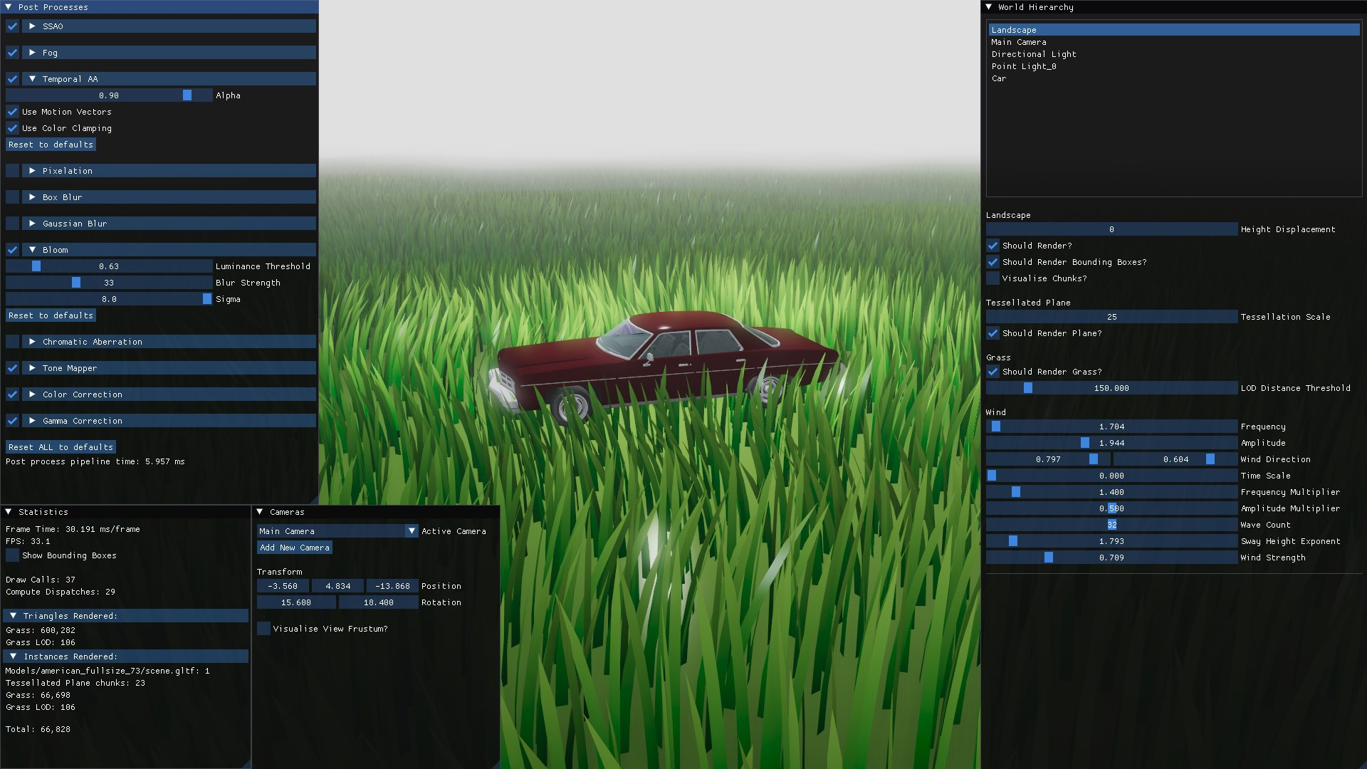This screenshot has height=769, width=1367.
Task: Enable the Visualise Chunks? checkbox
Action: pyautogui.click(x=993, y=278)
